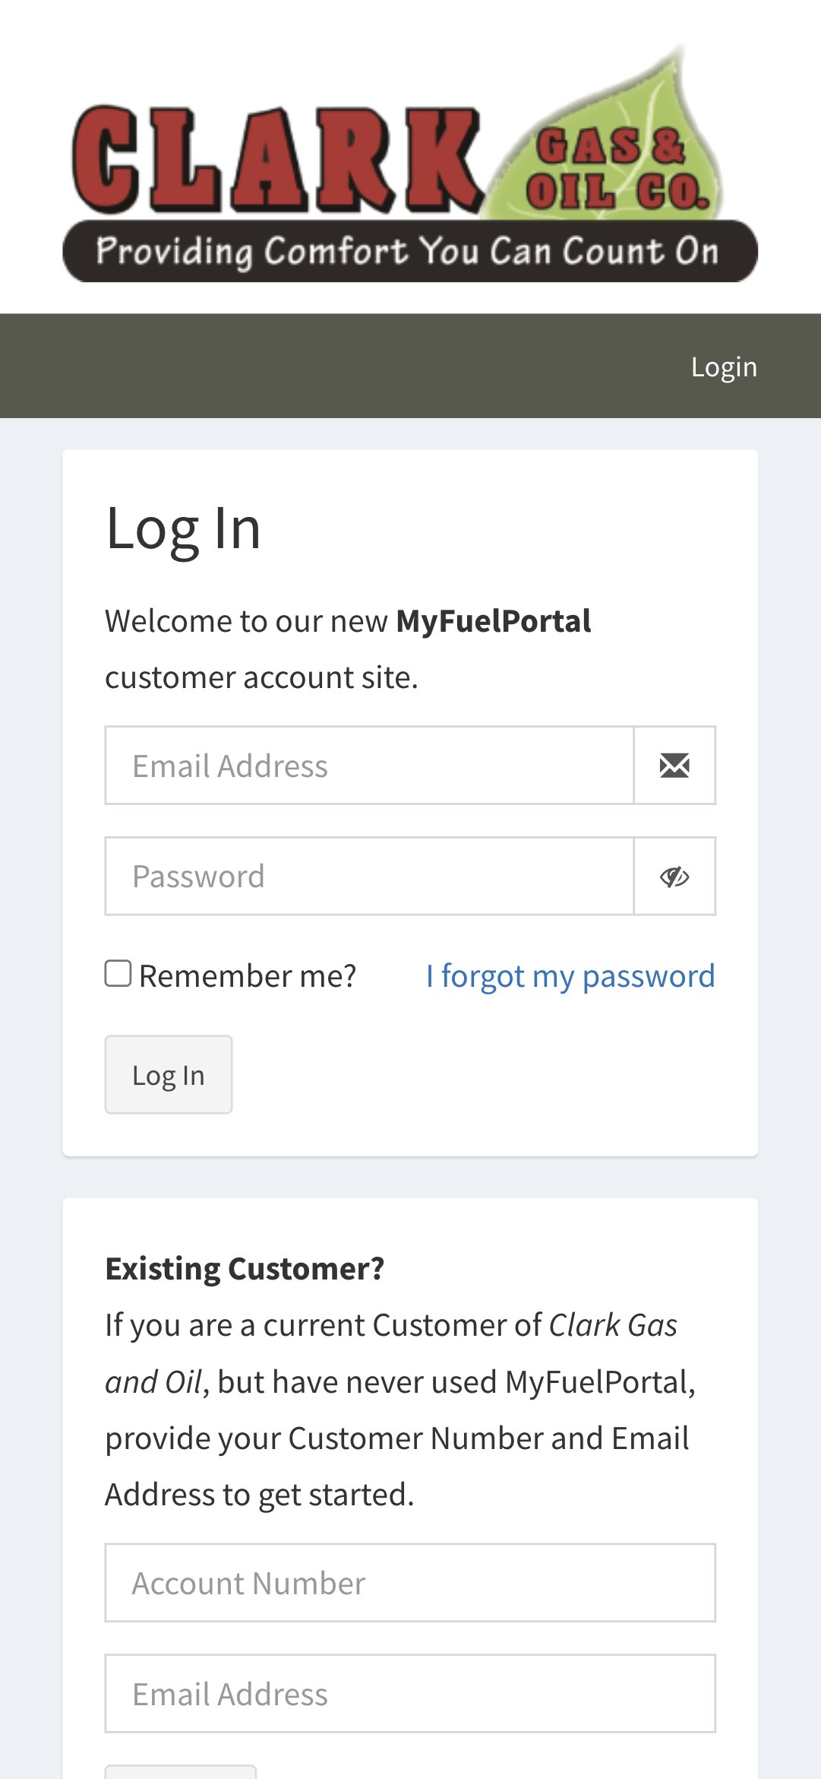Focus the Password input field
The image size is (821, 1779).
tap(369, 877)
